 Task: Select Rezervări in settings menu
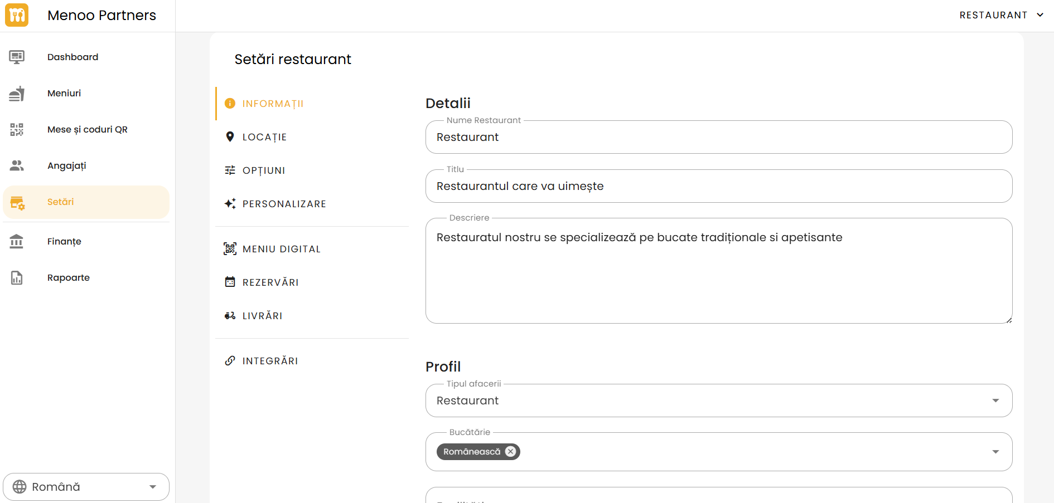(x=270, y=282)
